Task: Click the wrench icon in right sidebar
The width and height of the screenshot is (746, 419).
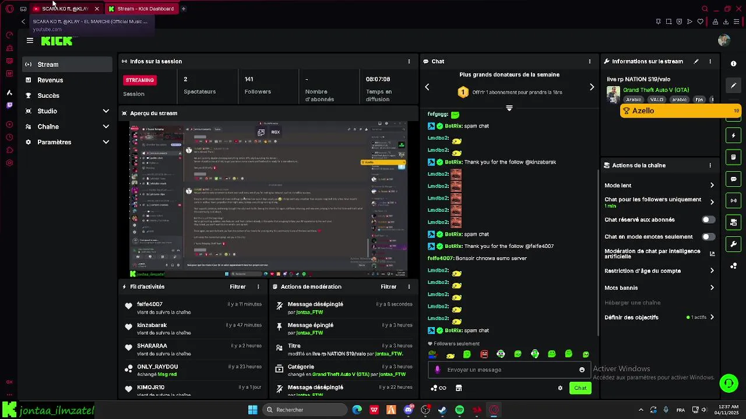Action: [734, 244]
